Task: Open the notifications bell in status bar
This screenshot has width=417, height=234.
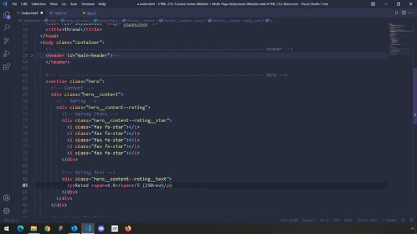Action: 411,220
